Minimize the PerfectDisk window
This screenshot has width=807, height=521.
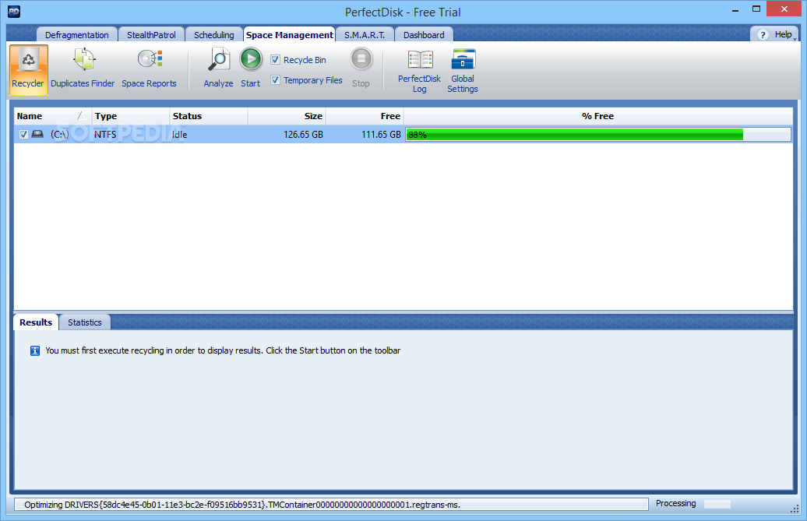tap(735, 9)
